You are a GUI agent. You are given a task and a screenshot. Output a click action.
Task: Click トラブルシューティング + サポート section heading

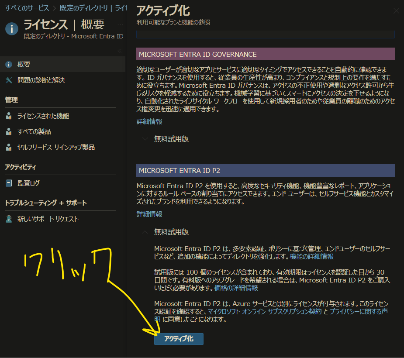click(46, 203)
